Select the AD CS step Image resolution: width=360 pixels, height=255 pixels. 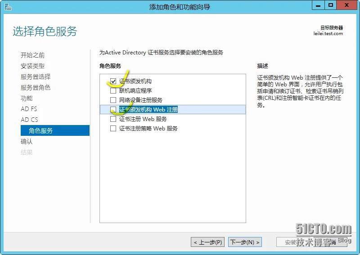[29, 120]
